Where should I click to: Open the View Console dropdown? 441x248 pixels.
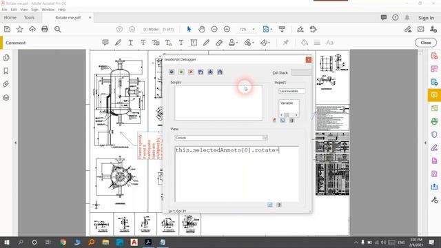[x=221, y=138]
